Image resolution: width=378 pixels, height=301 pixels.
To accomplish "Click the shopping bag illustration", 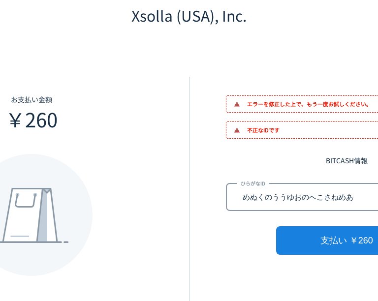I will tap(30, 216).
